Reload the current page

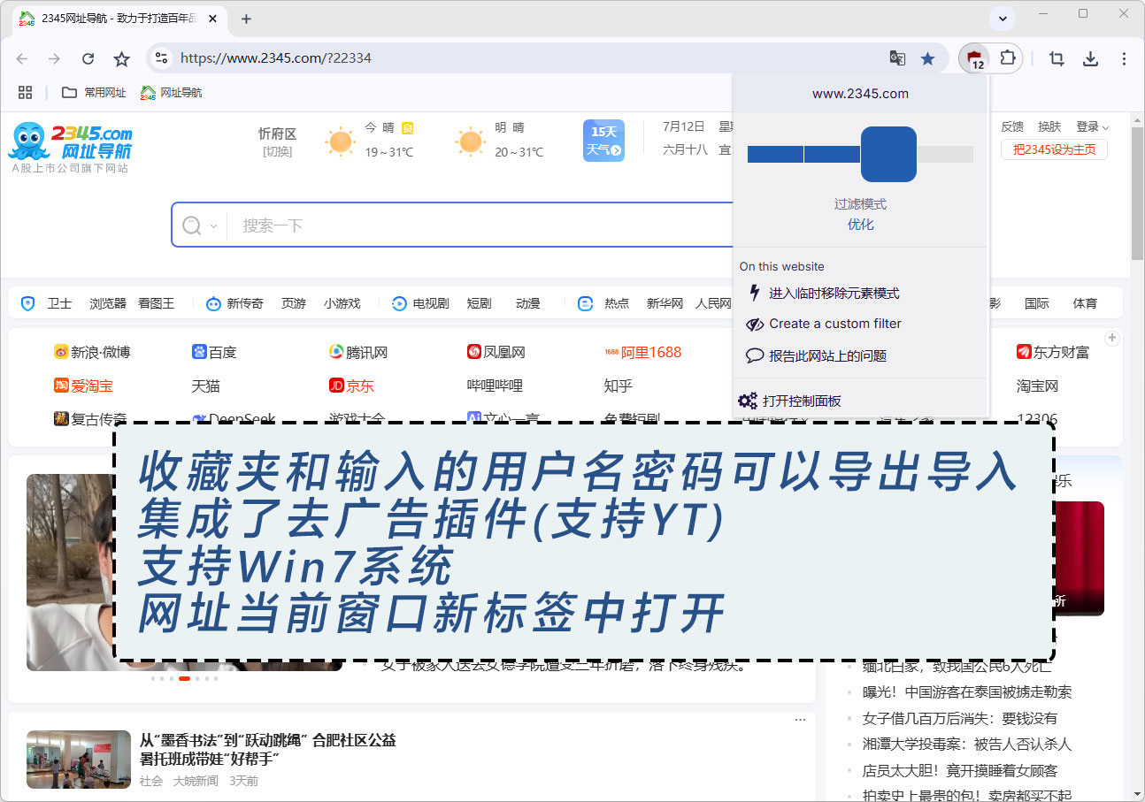tap(88, 58)
